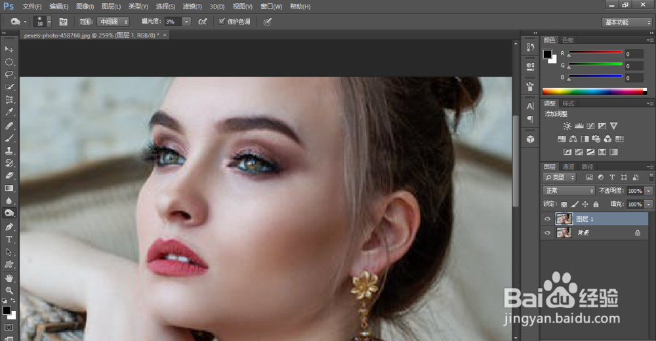
Task: Open the 文件(F) menu
Action: pyautogui.click(x=31, y=7)
